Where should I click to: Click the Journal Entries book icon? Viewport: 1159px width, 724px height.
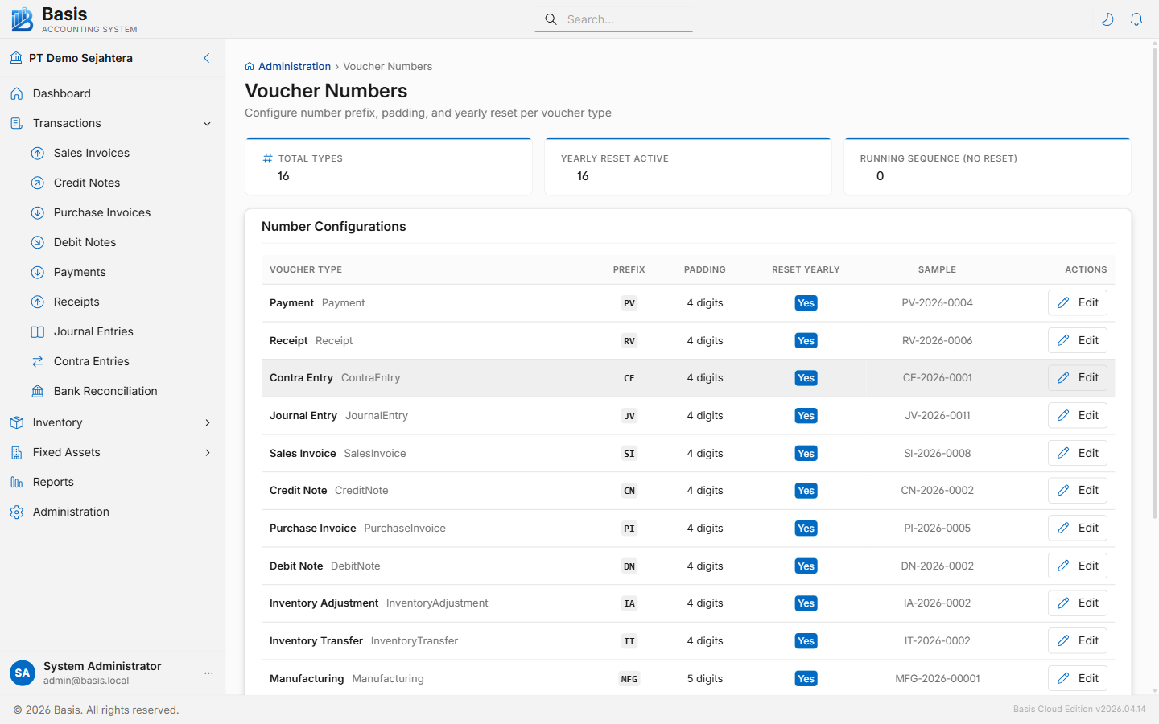click(38, 331)
